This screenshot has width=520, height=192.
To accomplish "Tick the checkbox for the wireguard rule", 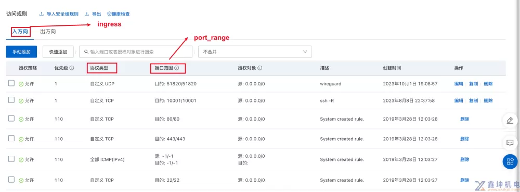I will pyautogui.click(x=11, y=83).
